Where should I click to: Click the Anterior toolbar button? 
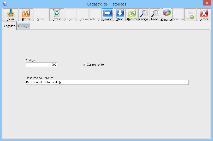tap(95, 19)
